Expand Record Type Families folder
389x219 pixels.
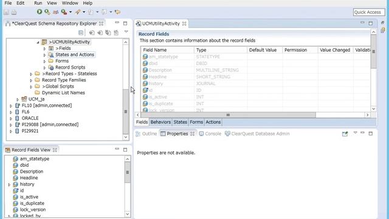click(31, 80)
